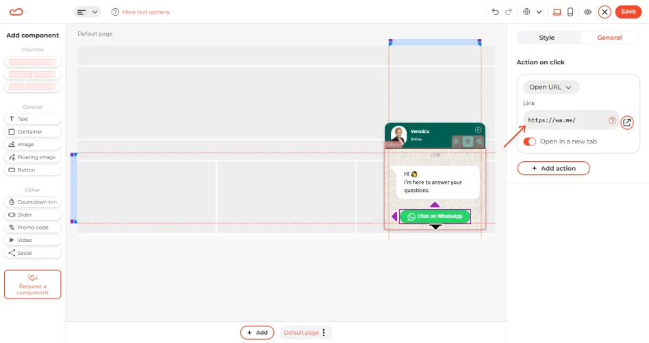Redo the last change
This screenshot has width=649, height=343.
click(x=509, y=12)
